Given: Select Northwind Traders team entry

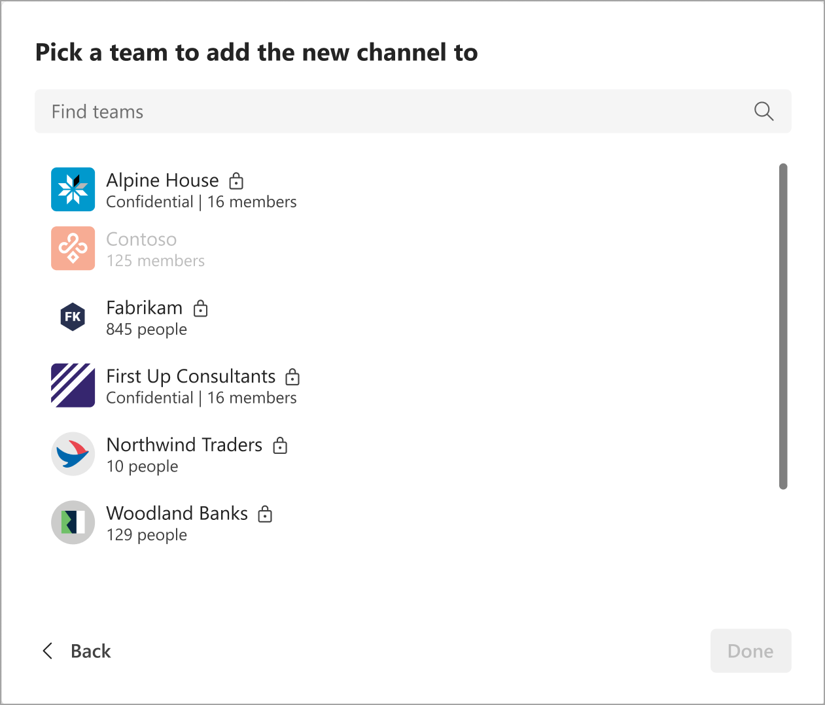Looking at the screenshot, I should pos(184,445).
